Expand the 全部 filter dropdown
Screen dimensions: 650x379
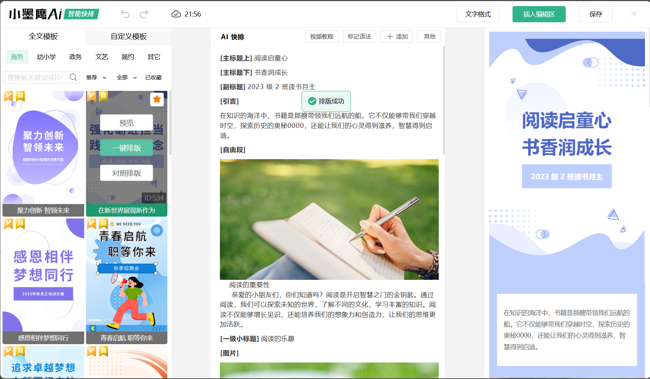tap(127, 77)
